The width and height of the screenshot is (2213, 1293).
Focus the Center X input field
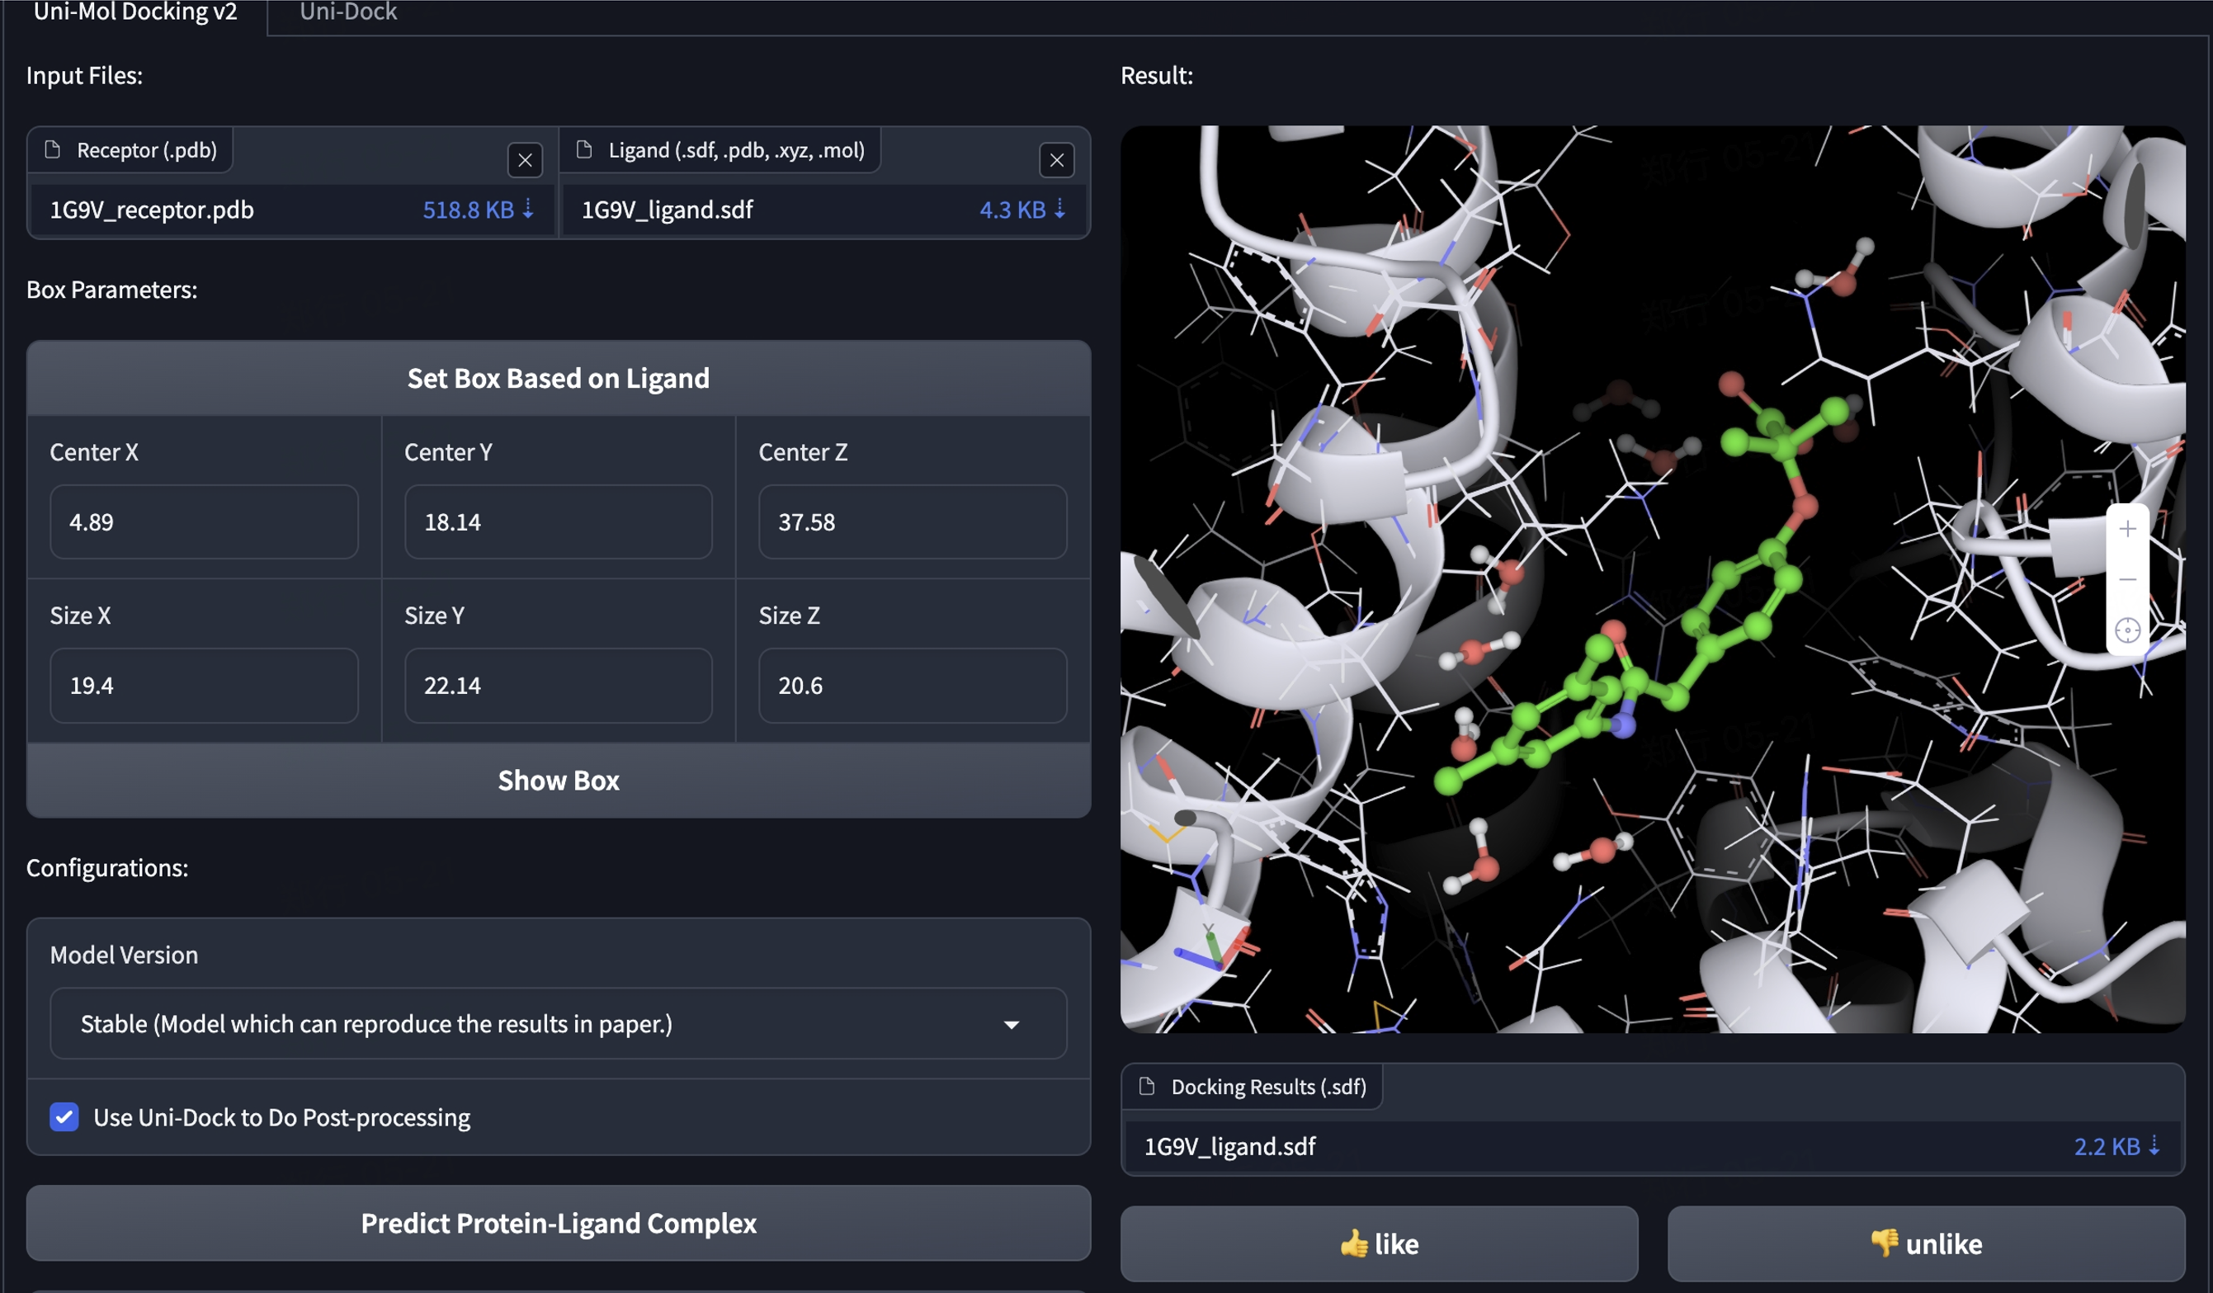pyautogui.click(x=204, y=521)
